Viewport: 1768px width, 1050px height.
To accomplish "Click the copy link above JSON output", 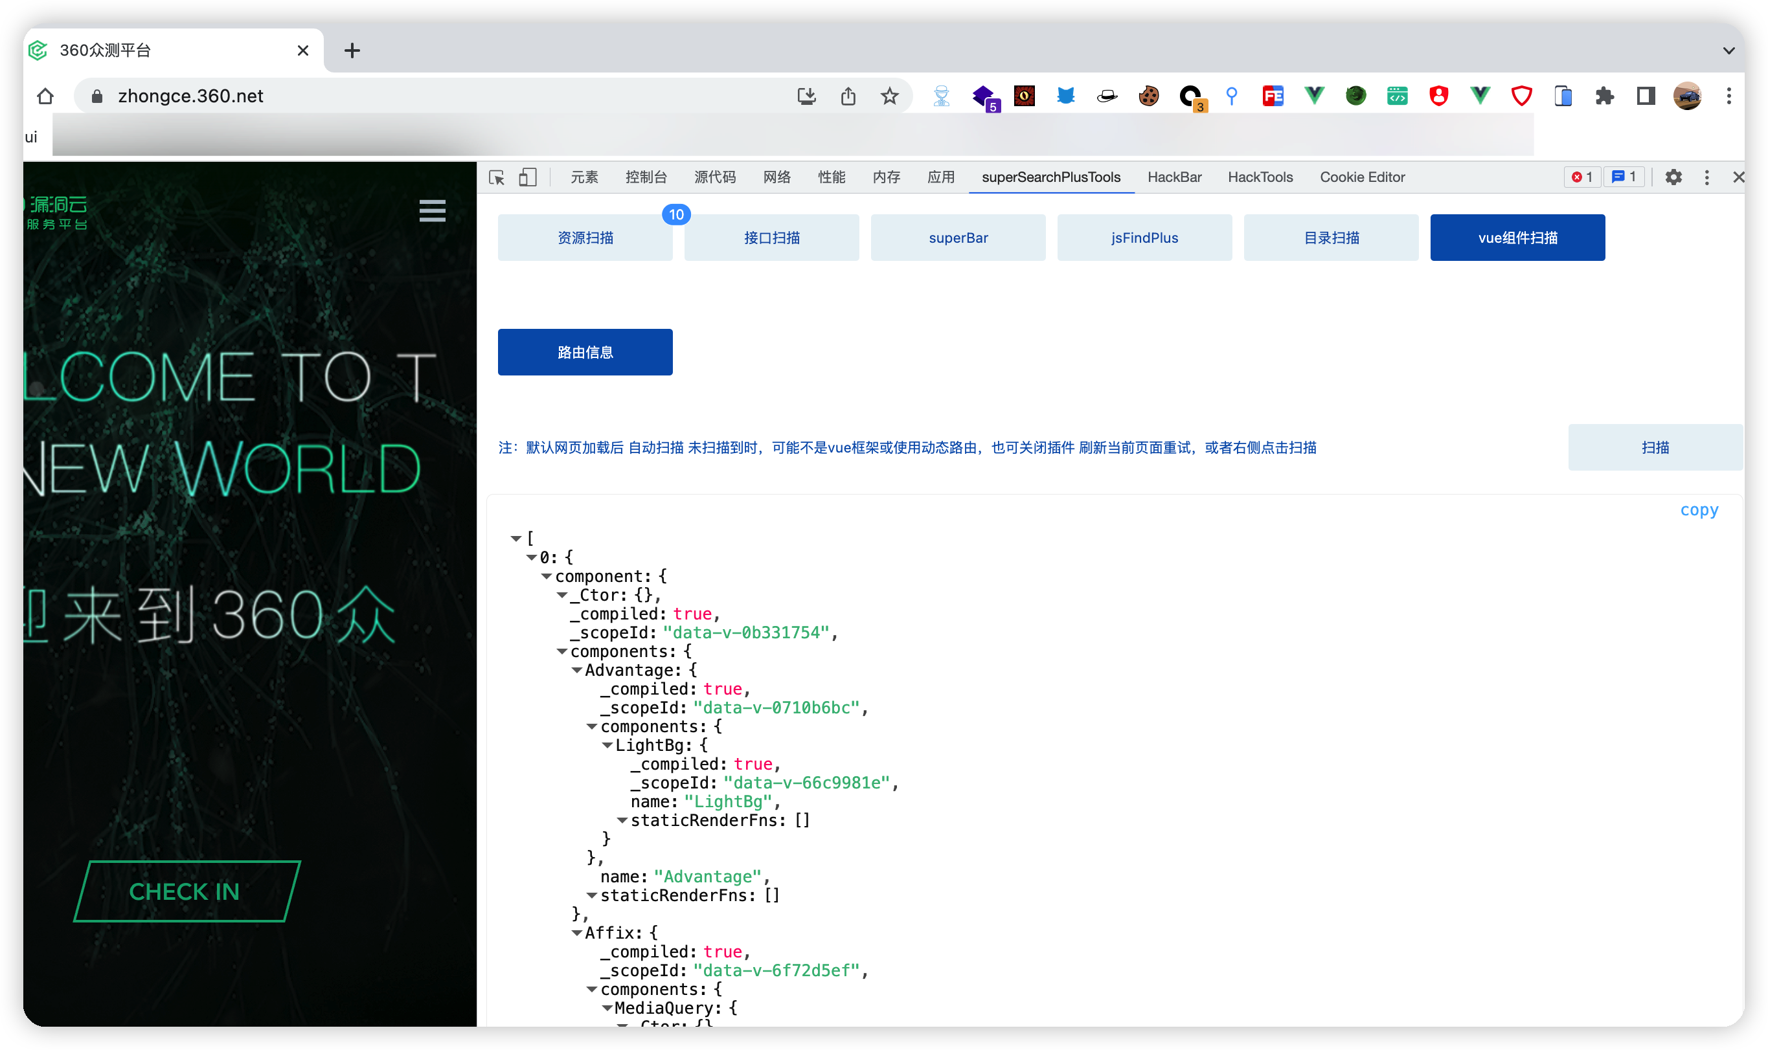I will (1699, 509).
